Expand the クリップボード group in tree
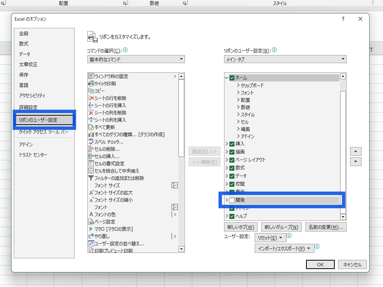This screenshot has height=287, width=383. tap(238, 85)
